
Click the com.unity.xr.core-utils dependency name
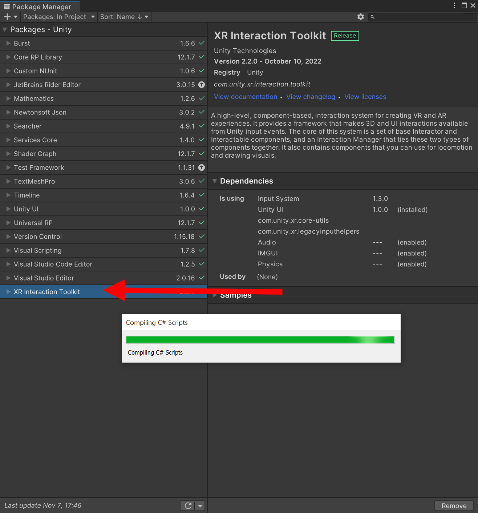(293, 221)
